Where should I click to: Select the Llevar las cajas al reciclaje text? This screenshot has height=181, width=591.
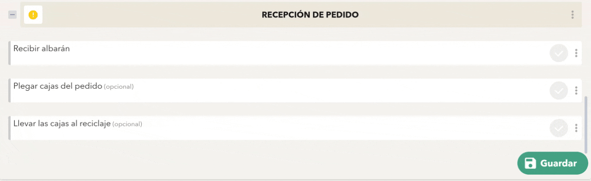[x=62, y=124]
